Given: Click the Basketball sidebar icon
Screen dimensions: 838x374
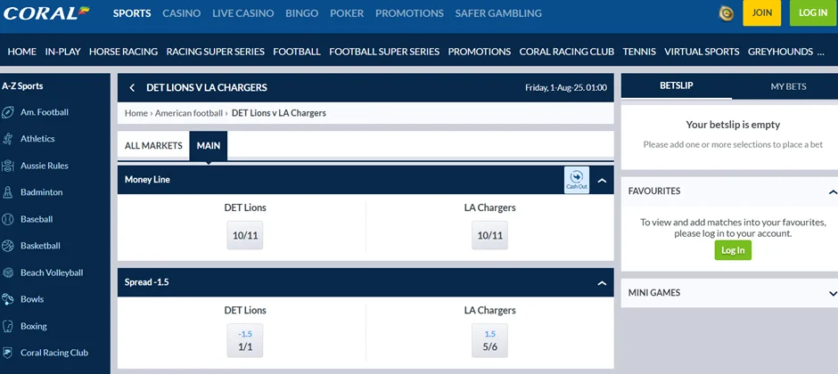Looking at the screenshot, I should click(x=8, y=246).
